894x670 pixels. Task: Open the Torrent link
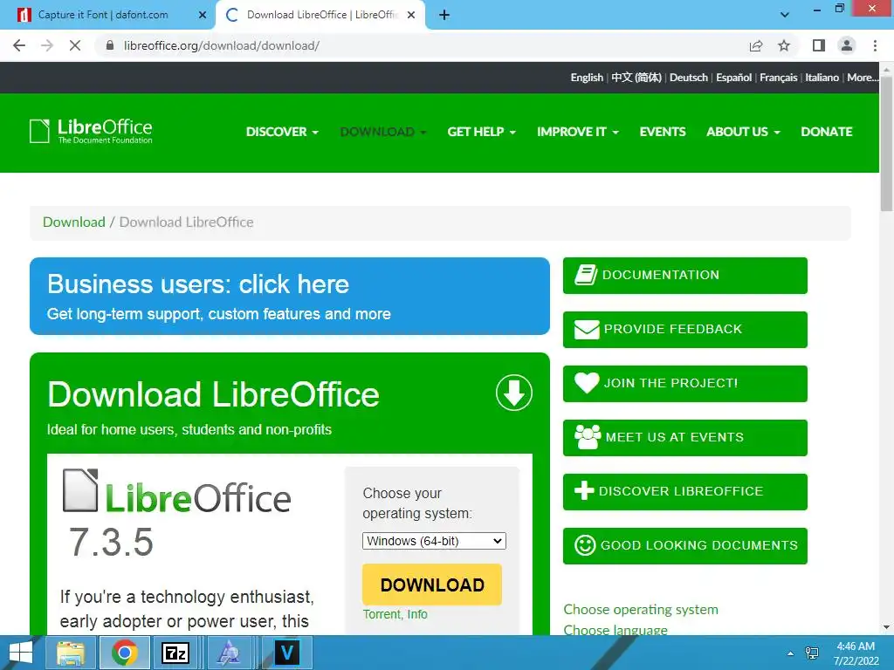coord(382,614)
